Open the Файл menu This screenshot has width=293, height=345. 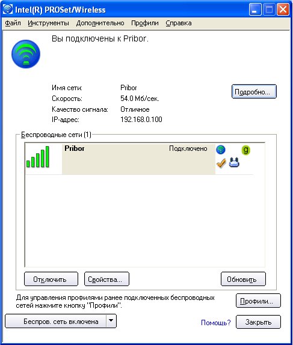tap(13, 23)
